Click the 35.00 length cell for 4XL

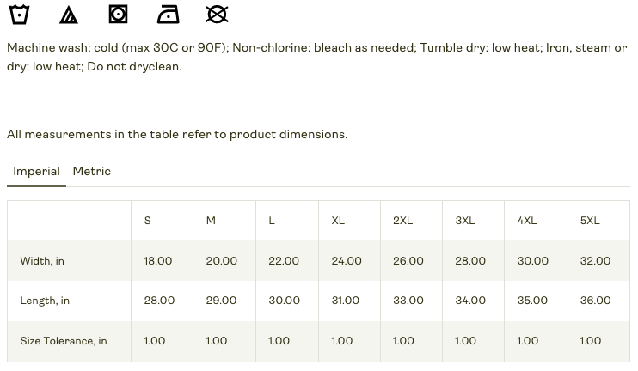[532, 301]
